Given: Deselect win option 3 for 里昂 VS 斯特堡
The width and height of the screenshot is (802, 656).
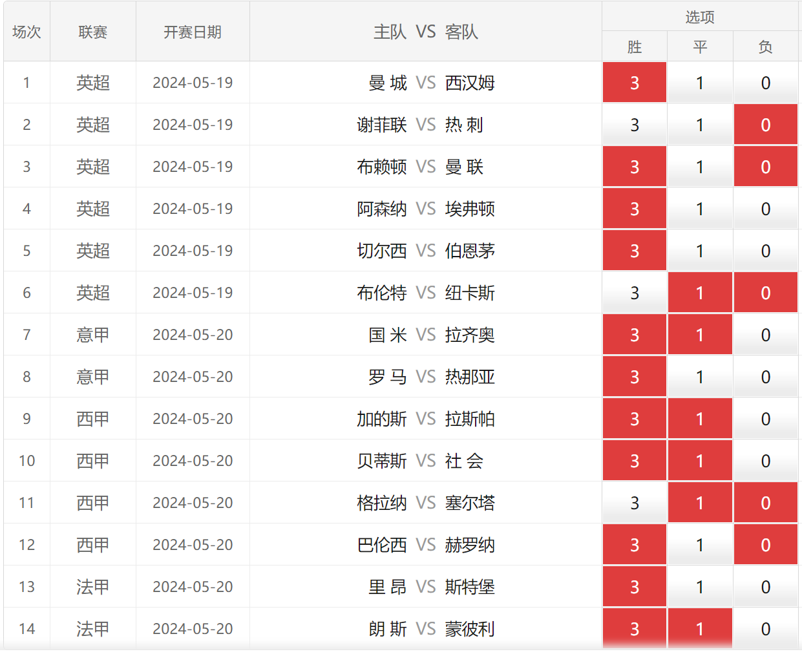Looking at the screenshot, I should [x=635, y=587].
